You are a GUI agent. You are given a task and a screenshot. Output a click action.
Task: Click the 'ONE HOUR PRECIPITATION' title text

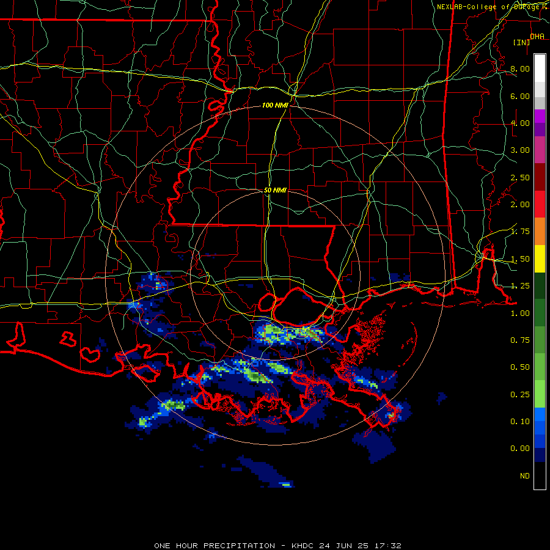coord(215,546)
